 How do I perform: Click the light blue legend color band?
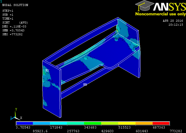tap(42, 123)
